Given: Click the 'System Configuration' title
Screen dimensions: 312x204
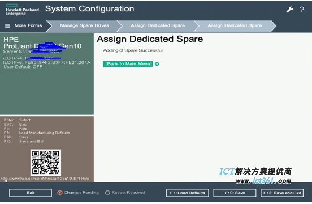Looking at the screenshot, I should 89,9.
